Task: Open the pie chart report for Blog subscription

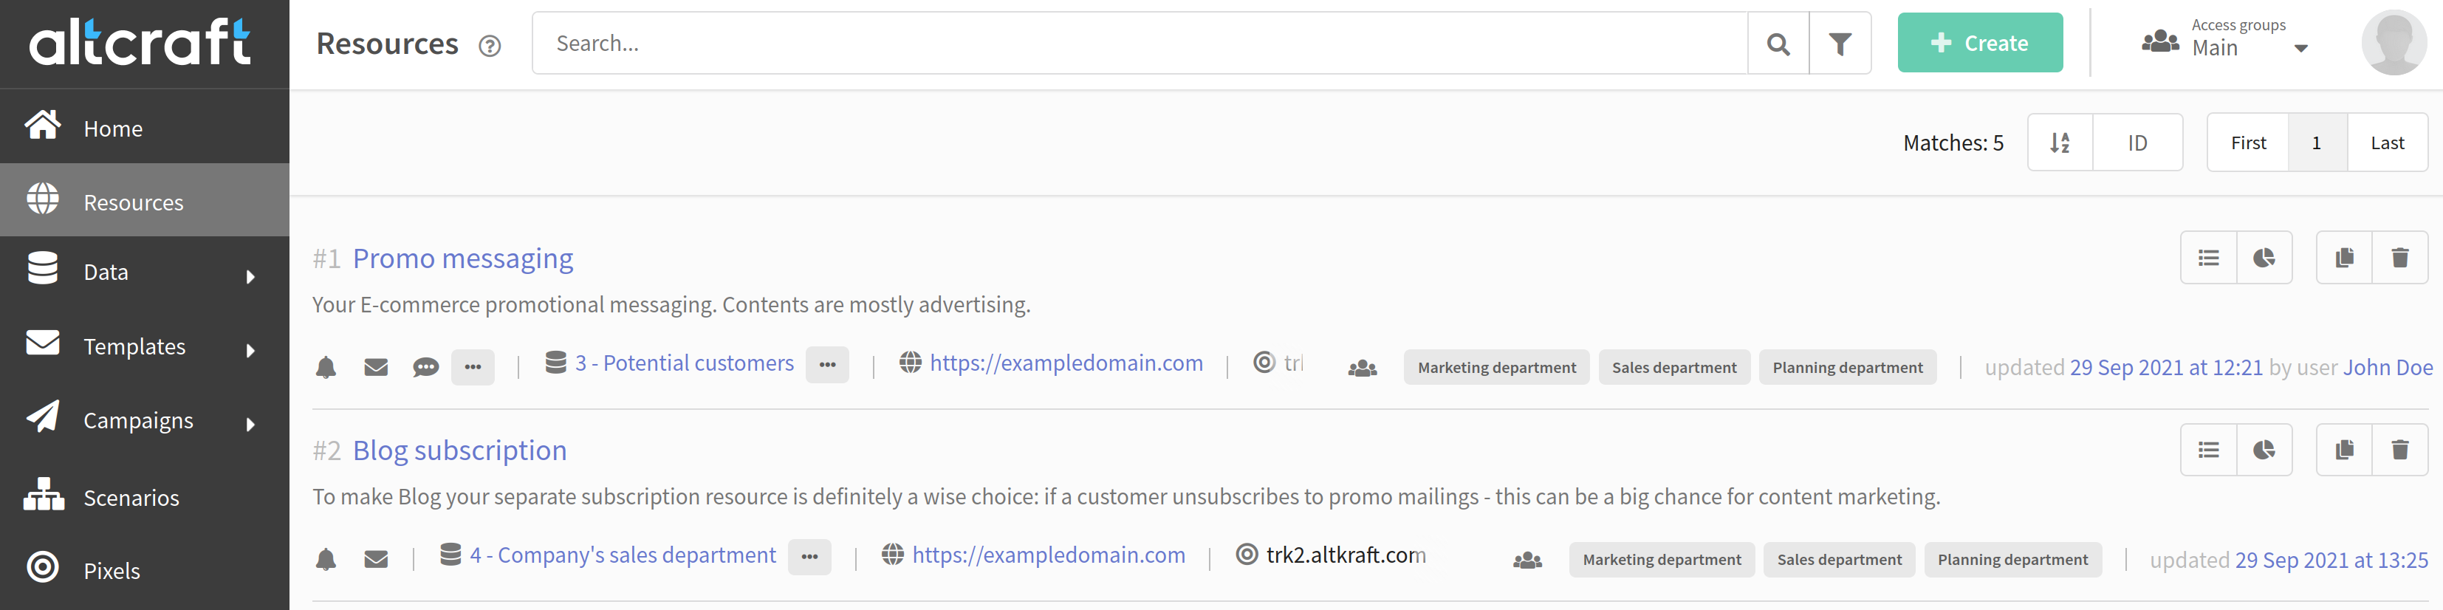Action: (2265, 450)
